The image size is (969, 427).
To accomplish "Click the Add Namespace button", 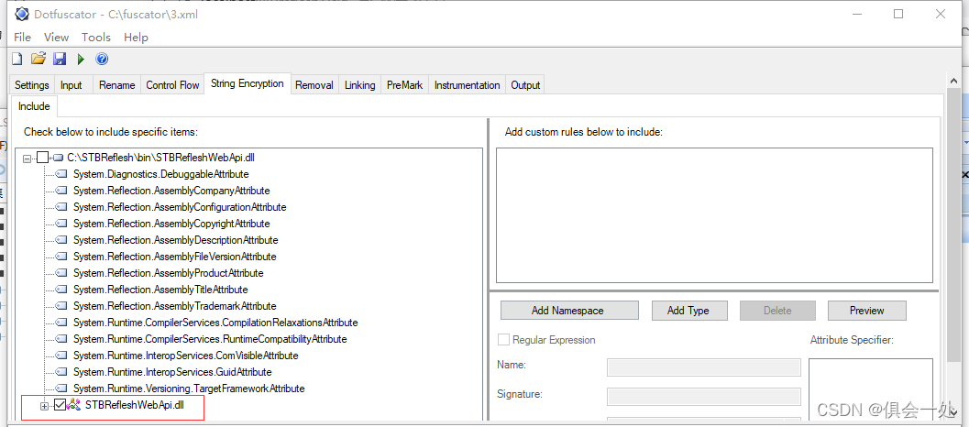I will [x=569, y=311].
